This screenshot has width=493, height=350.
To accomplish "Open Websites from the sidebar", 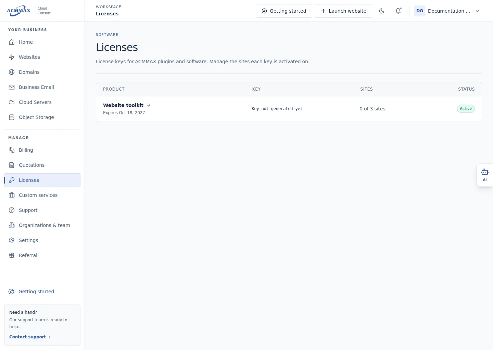I will pos(42,57).
